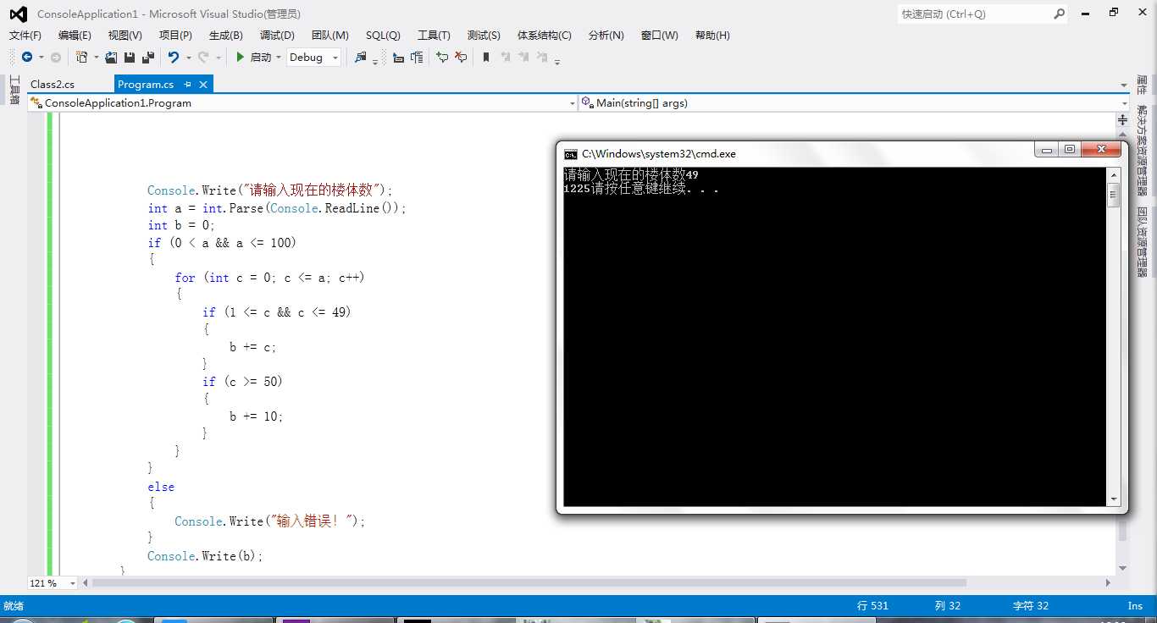Click the increase line indent icon
This screenshot has width=1157, height=623.
(417, 57)
